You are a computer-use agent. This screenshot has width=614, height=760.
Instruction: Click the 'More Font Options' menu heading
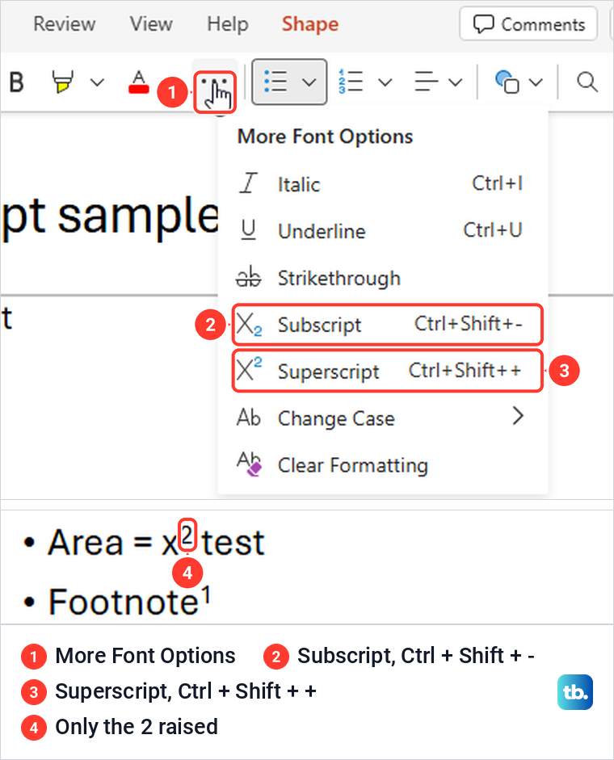pos(325,136)
